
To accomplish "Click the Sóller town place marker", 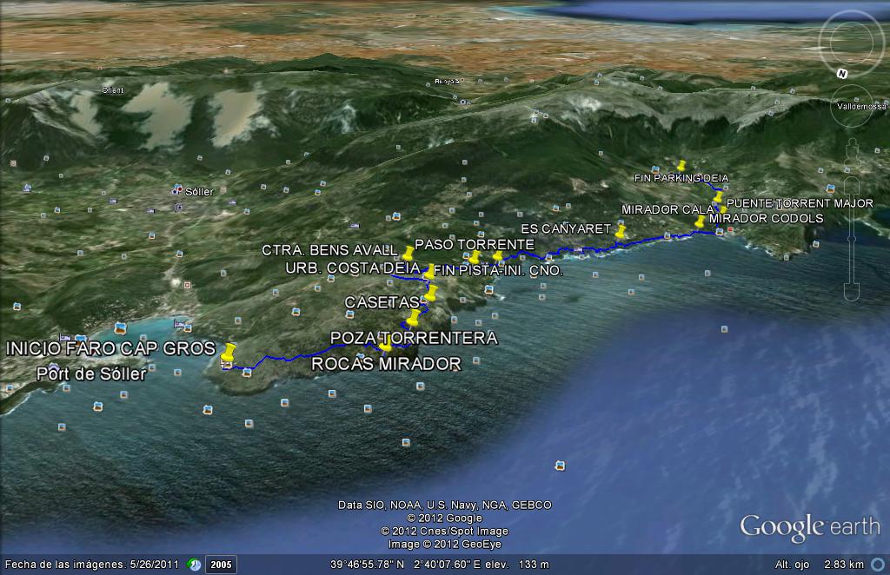I will click(x=176, y=191).
